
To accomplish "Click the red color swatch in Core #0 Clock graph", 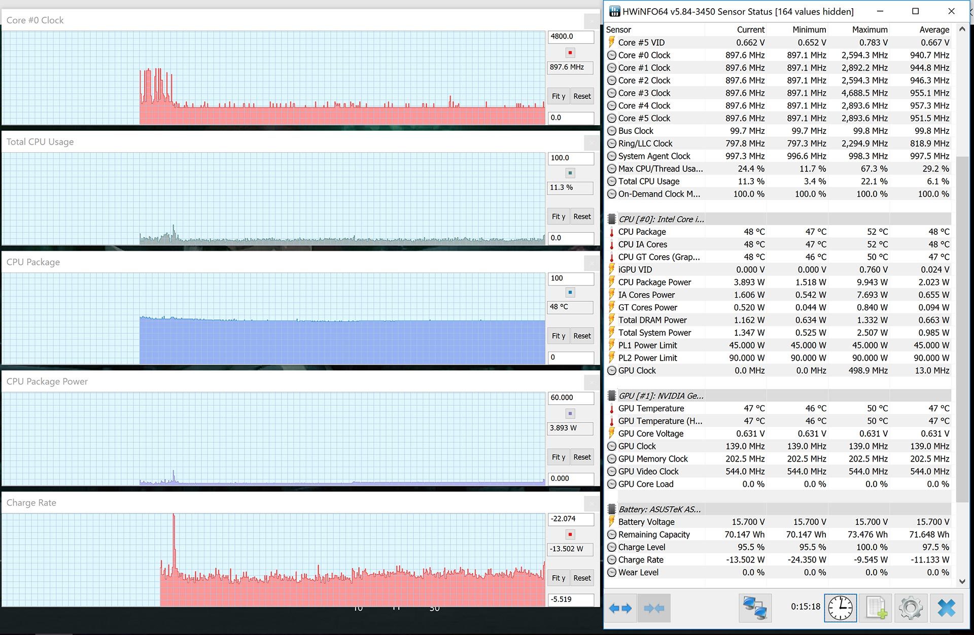I will tap(570, 53).
